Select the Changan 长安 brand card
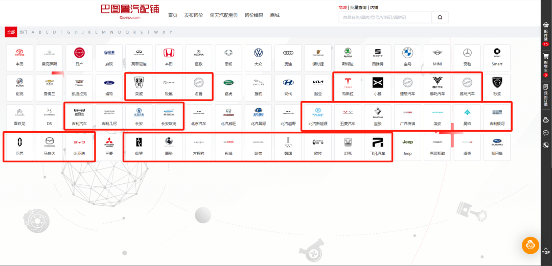This screenshot has width=552, height=266. 139,118
